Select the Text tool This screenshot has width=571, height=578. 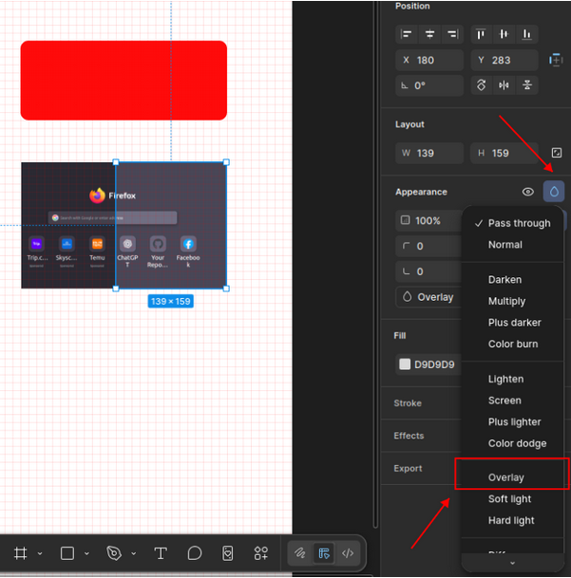click(161, 553)
